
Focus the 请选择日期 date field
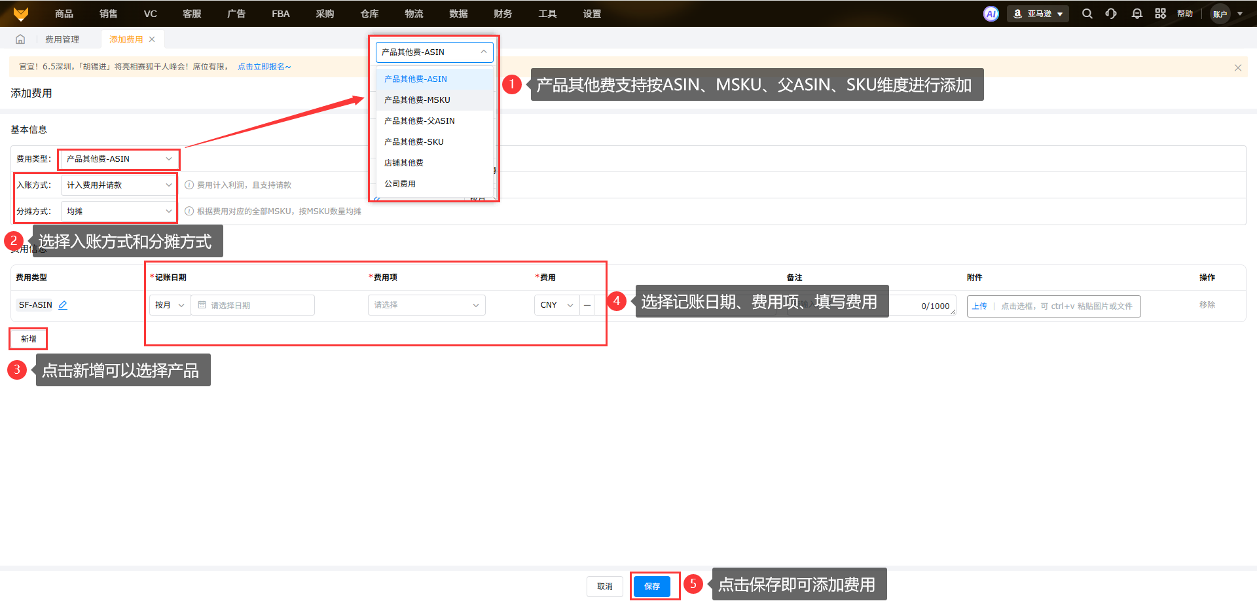pyautogui.click(x=253, y=305)
